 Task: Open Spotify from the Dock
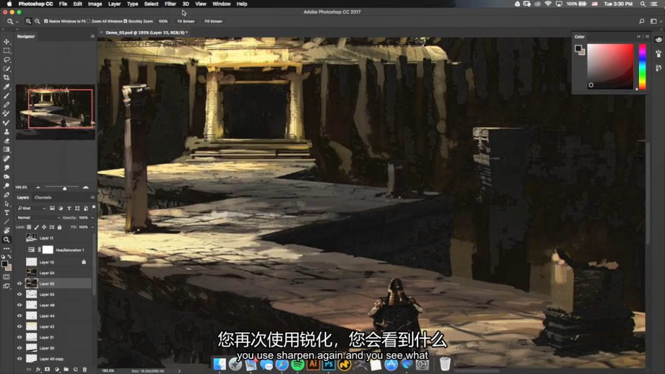point(297,364)
